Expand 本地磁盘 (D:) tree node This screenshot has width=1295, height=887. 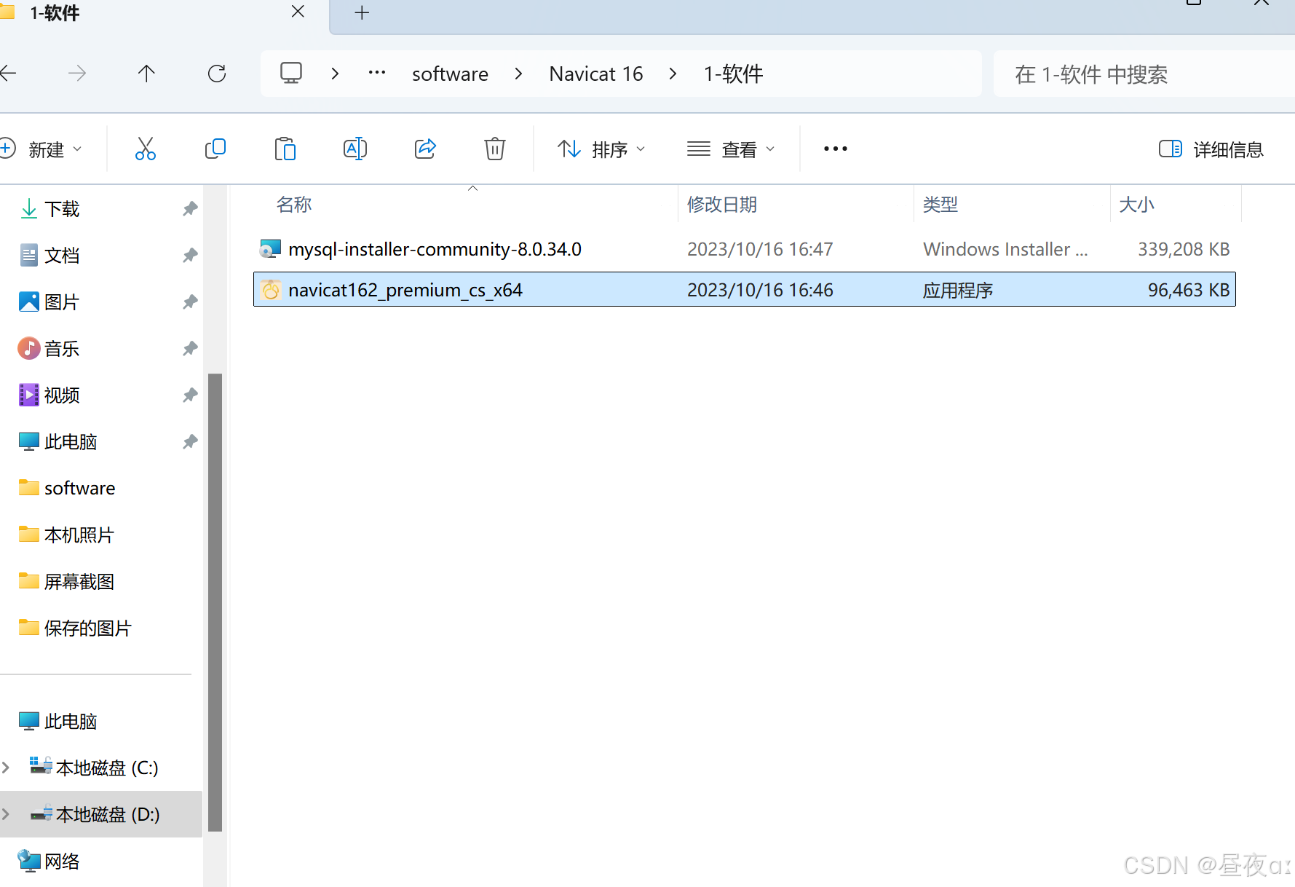click(x=6, y=814)
